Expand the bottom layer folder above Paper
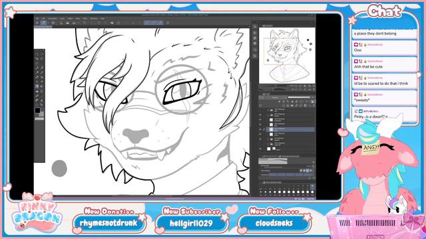Screen dimensions: 426x239 [x=268, y=144]
